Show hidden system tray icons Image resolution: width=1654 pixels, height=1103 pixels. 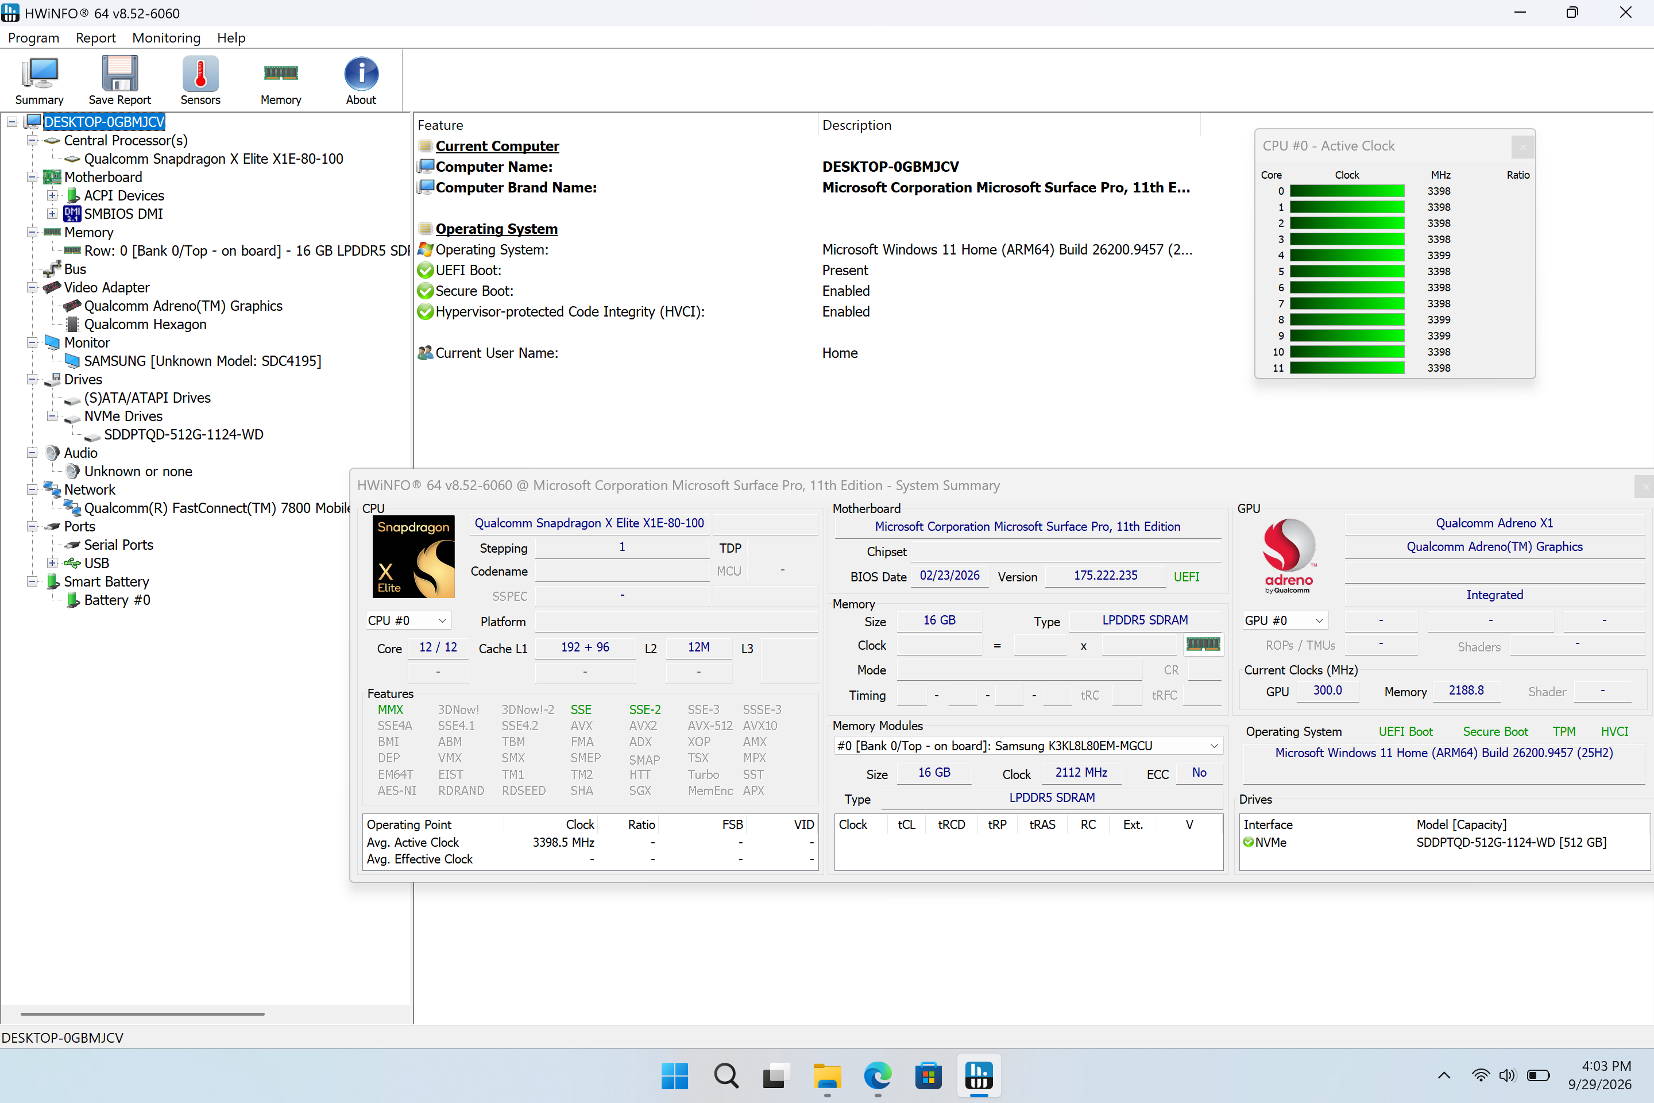pyautogui.click(x=1444, y=1075)
